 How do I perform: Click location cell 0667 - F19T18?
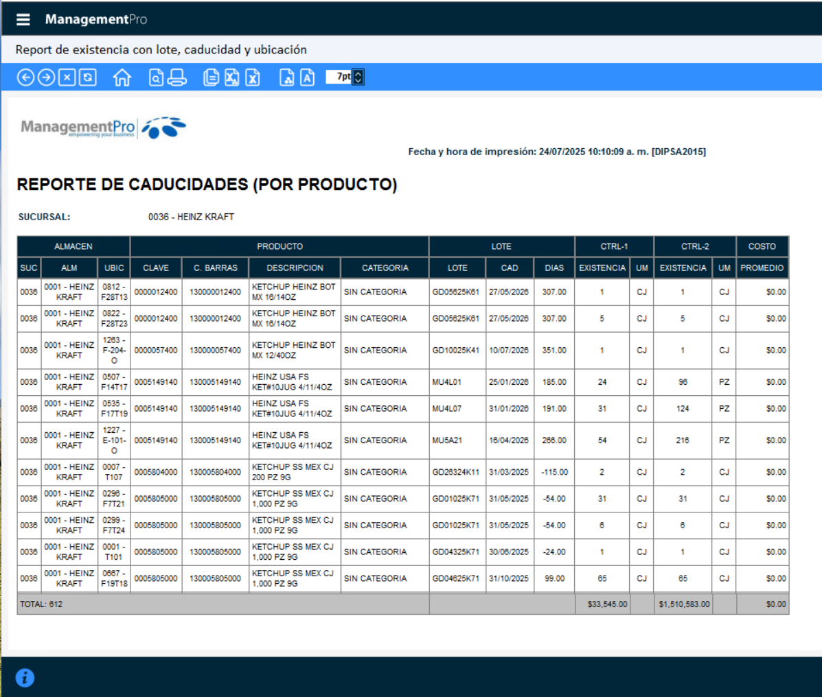(x=114, y=578)
